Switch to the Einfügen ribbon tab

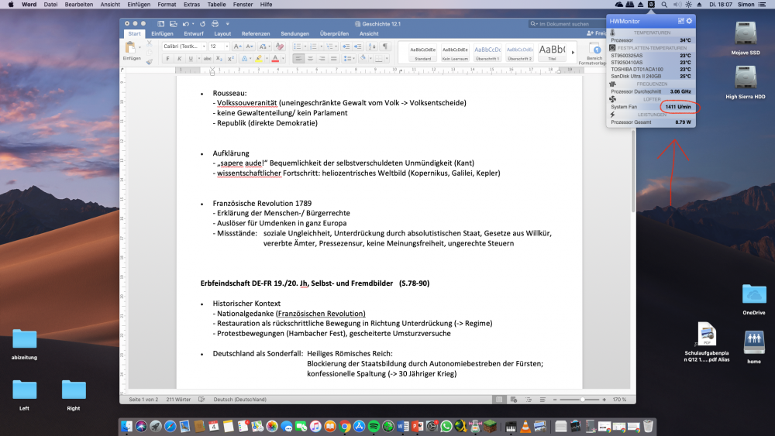point(162,33)
